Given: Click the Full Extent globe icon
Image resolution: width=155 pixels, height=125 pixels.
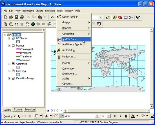Looking at the screenshot, I should pyautogui.click(x=33, y=24).
